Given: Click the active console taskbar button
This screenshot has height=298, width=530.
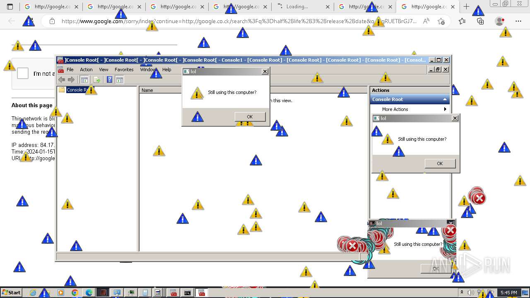Looking at the screenshot, I should [201, 293].
